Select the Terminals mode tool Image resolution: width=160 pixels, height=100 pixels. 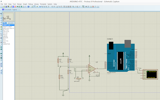click(x=1, y=29)
